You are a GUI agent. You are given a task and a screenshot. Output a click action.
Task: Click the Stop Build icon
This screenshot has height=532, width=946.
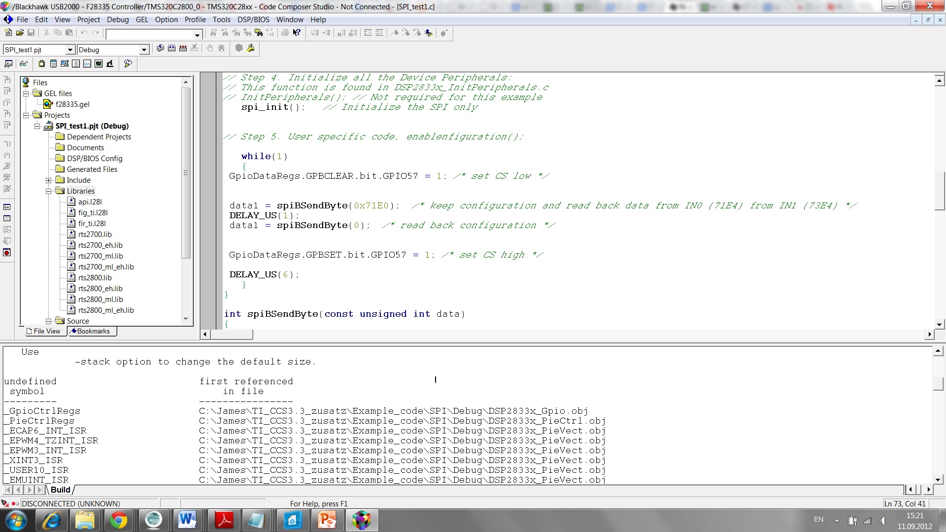point(195,49)
